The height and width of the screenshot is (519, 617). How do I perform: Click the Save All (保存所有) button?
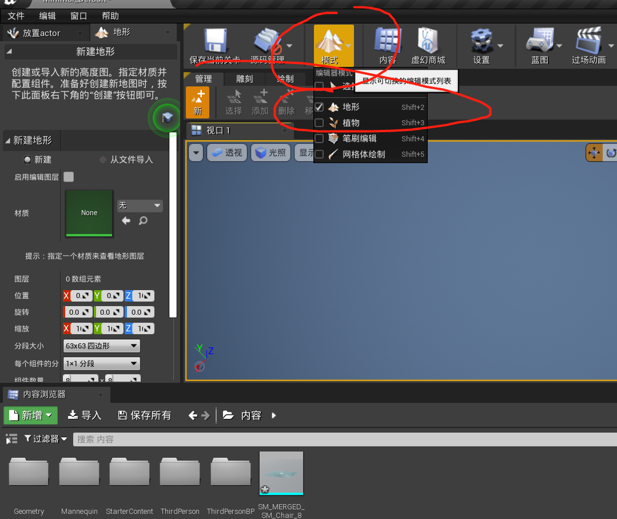(x=145, y=415)
